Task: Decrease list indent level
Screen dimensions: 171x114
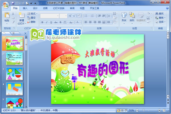Action: tap(99, 16)
